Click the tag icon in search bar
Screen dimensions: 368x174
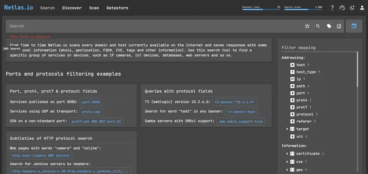pos(329,26)
